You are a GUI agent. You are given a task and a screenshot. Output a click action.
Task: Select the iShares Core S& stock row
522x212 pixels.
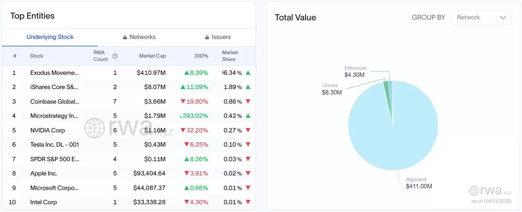129,87
